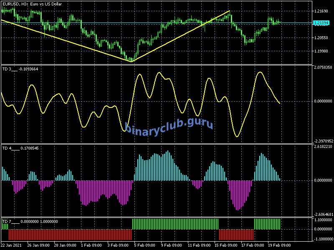
Task: Select the yellow zigzag line's peak on 15 Feb
Action: click(x=229, y=11)
